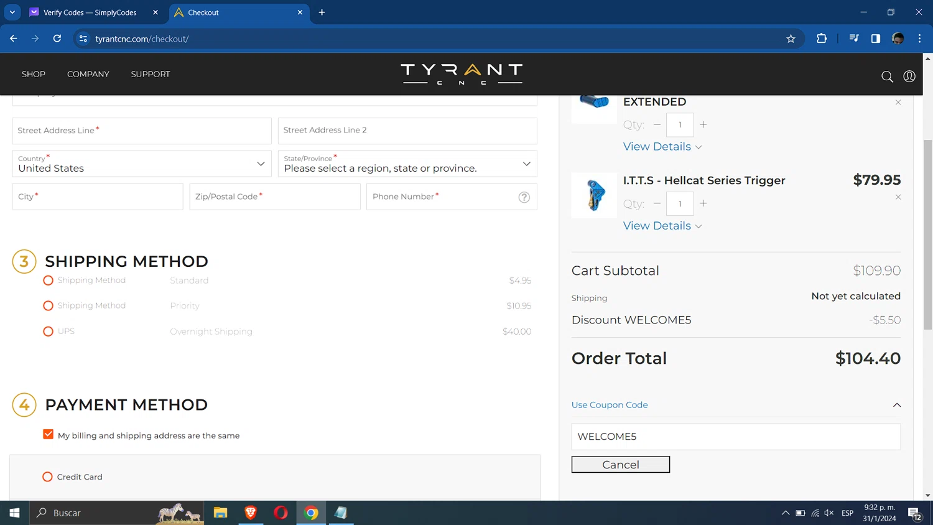Click the coupon code field with WELCOME5

(x=736, y=437)
